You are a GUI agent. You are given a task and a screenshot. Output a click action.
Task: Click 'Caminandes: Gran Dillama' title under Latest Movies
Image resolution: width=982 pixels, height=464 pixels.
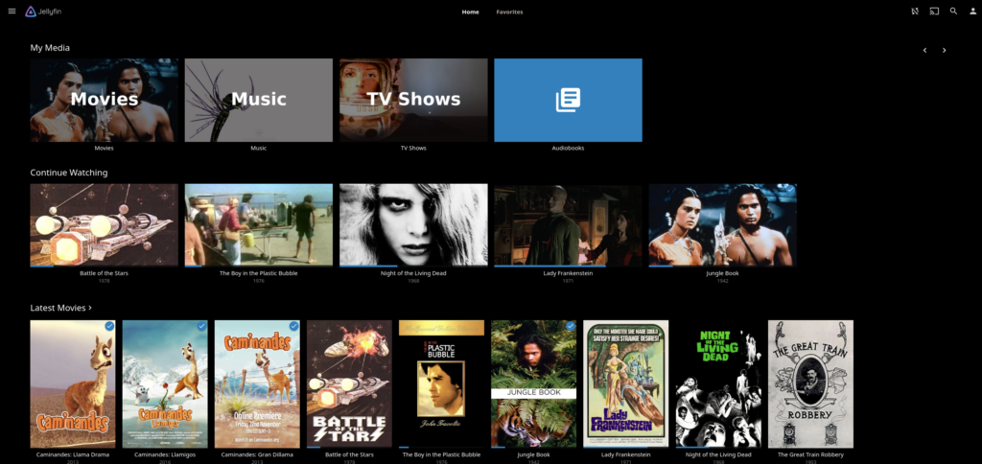pyautogui.click(x=257, y=454)
